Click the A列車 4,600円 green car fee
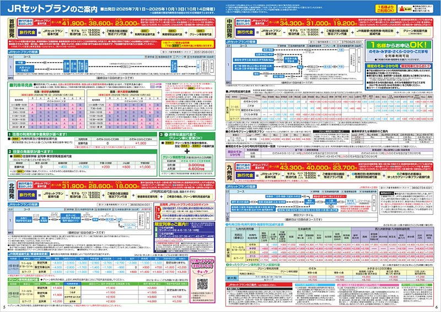441x312 pixels. [x=196, y=169]
